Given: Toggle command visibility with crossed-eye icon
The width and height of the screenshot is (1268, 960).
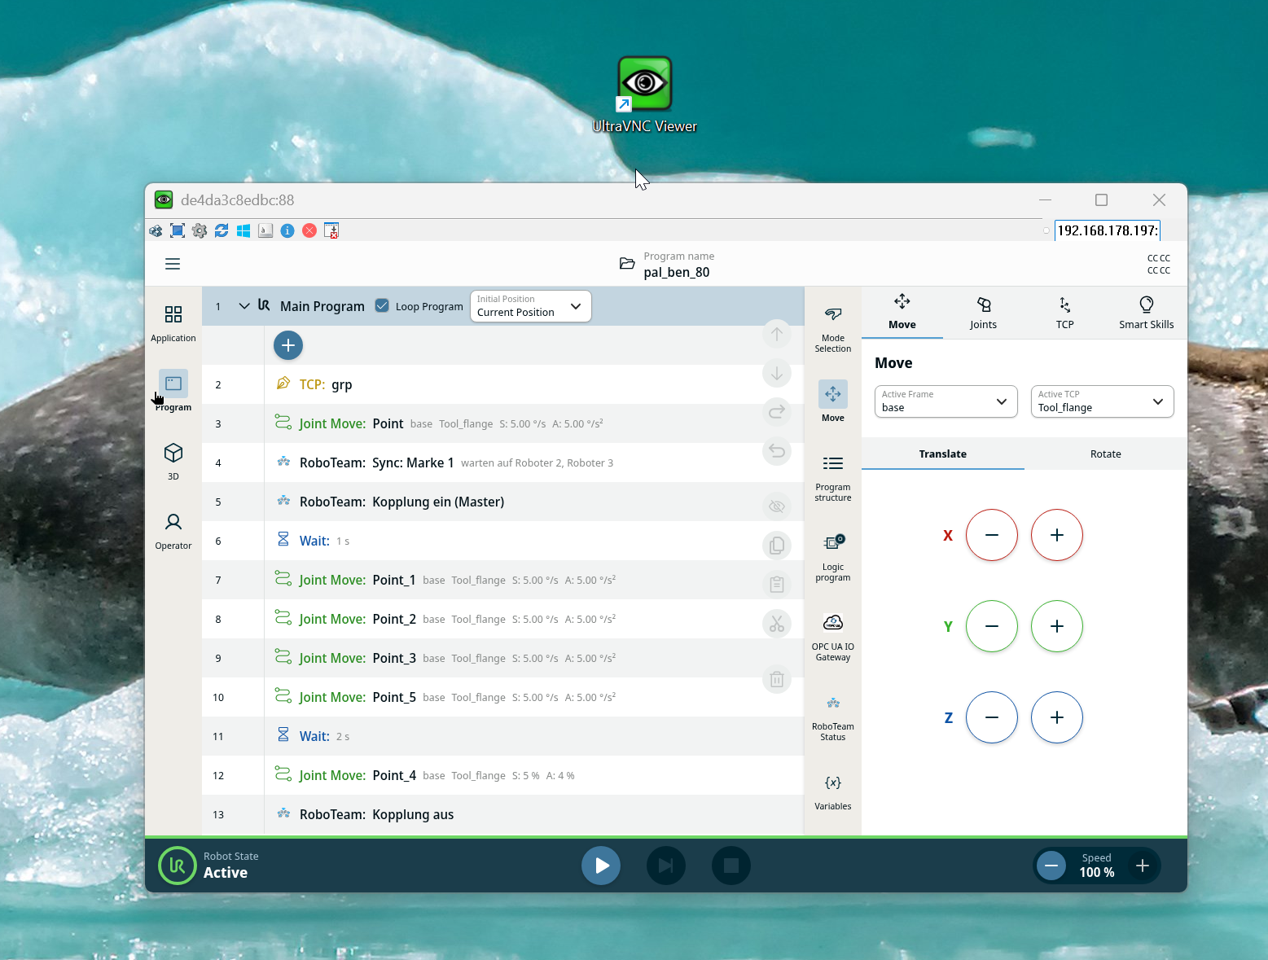Looking at the screenshot, I should [x=777, y=506].
